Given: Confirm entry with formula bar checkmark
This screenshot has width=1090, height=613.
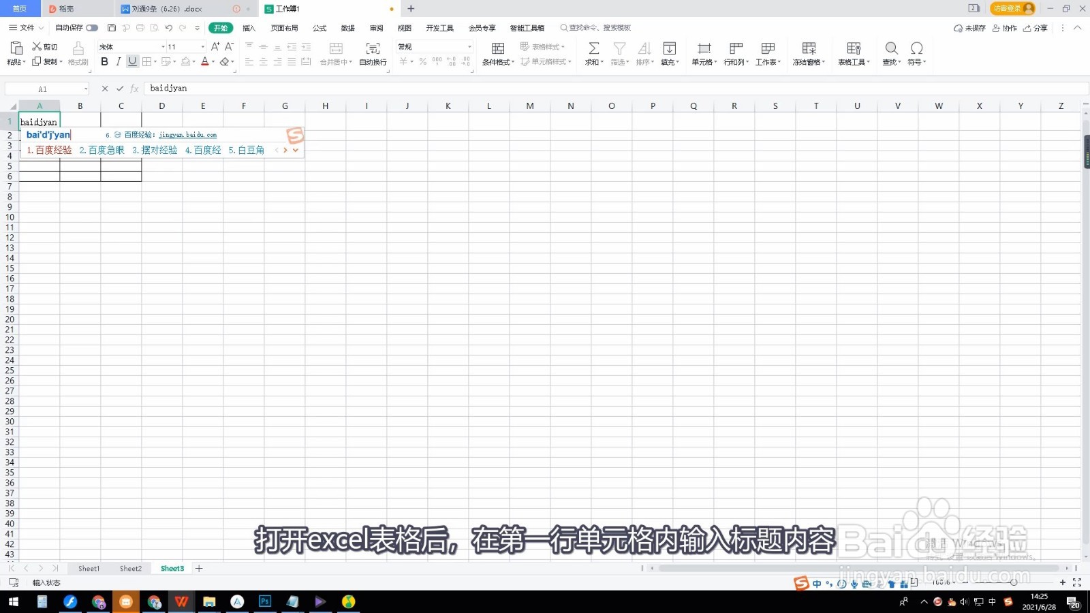Looking at the screenshot, I should click(x=120, y=89).
